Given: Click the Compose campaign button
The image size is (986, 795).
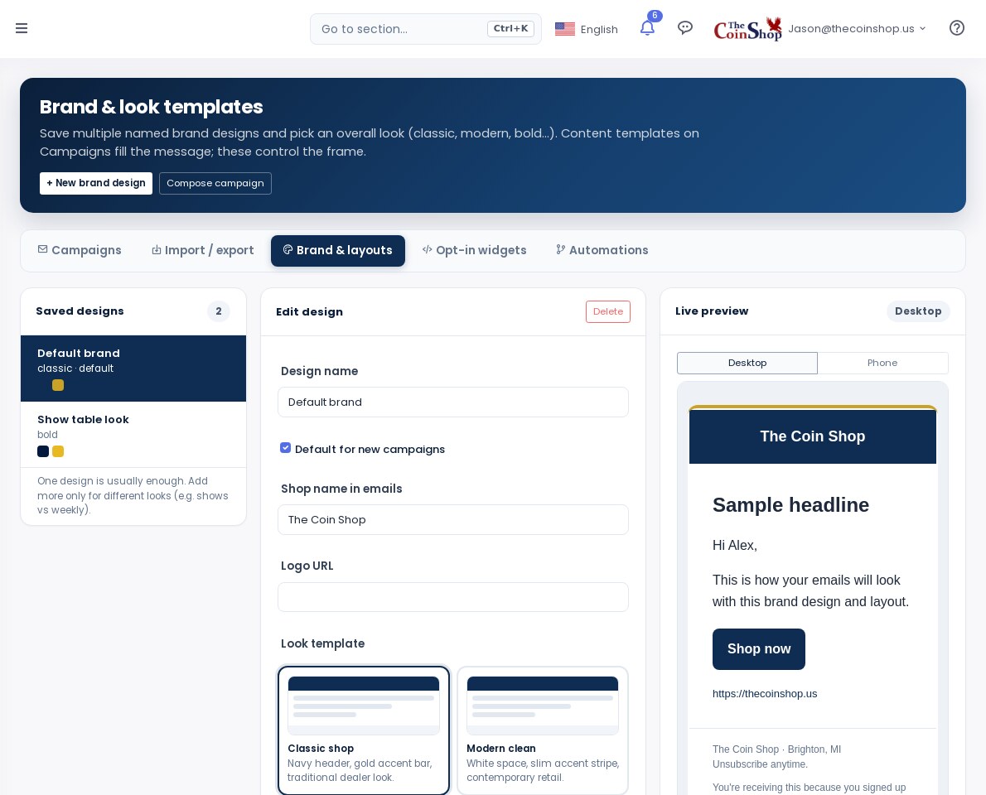Looking at the screenshot, I should [x=215, y=183].
